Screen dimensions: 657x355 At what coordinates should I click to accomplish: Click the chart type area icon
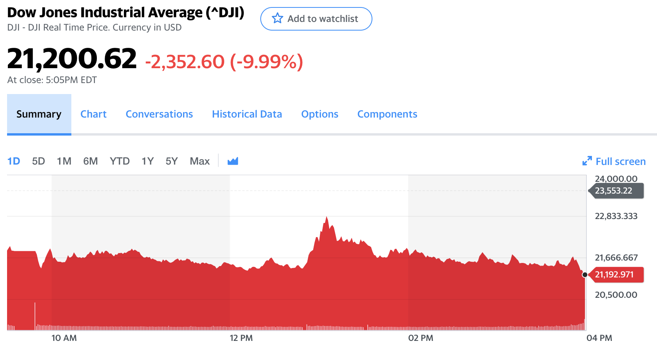point(233,161)
